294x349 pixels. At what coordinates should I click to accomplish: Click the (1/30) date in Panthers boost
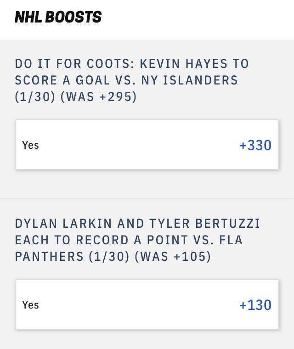(109, 257)
